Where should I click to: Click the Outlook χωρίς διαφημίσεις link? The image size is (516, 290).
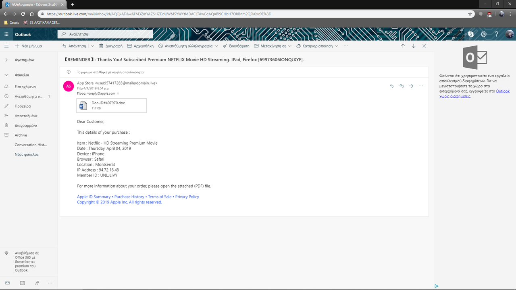click(475, 94)
